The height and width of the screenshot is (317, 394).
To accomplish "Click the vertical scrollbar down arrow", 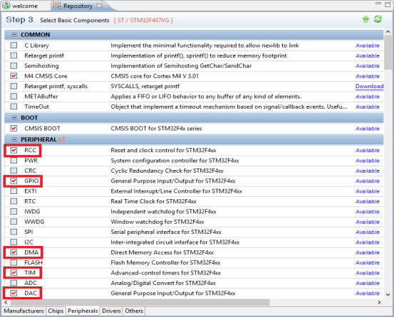I will tap(388, 295).
